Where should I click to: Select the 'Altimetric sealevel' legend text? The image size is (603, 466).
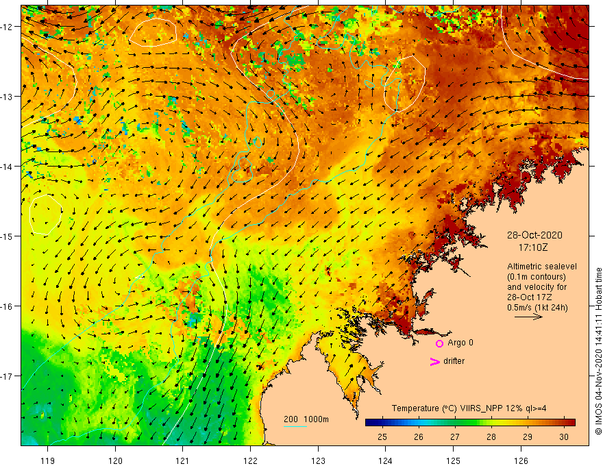coord(542,267)
